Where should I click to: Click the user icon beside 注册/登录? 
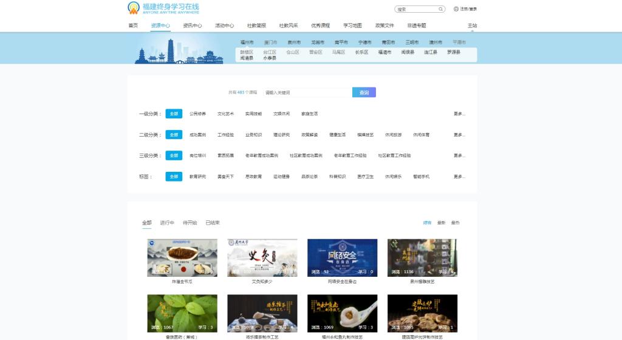tap(456, 9)
